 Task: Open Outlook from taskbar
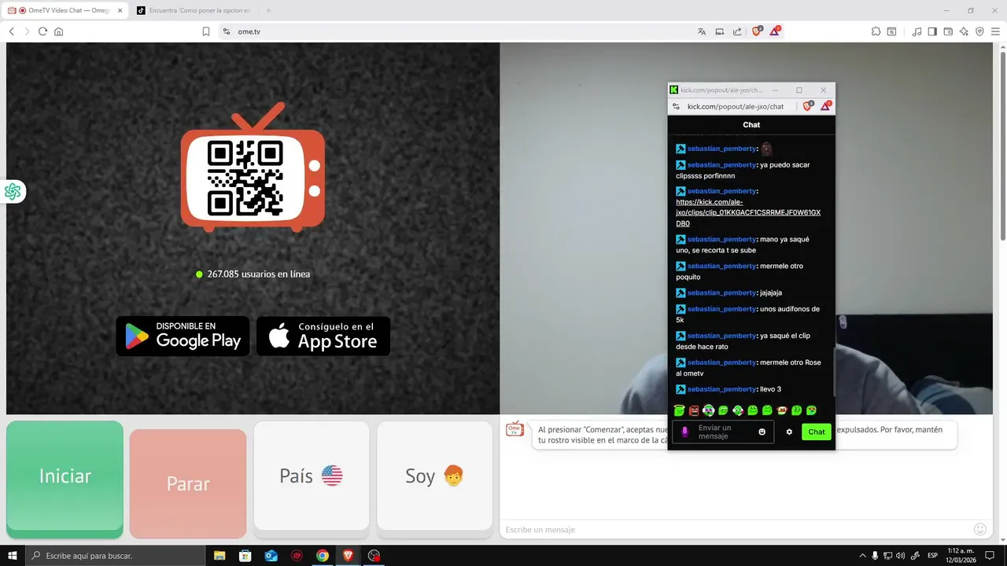271,556
